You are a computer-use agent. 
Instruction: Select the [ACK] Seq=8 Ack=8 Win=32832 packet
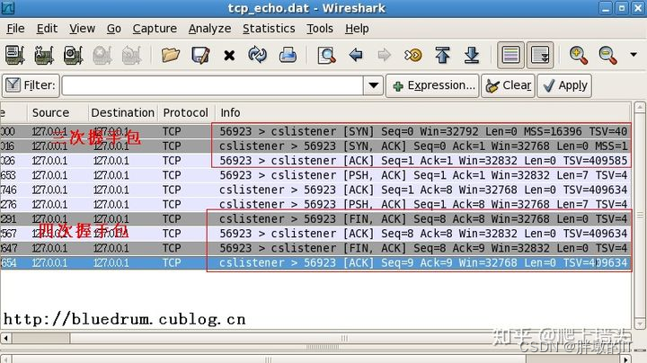point(315,234)
